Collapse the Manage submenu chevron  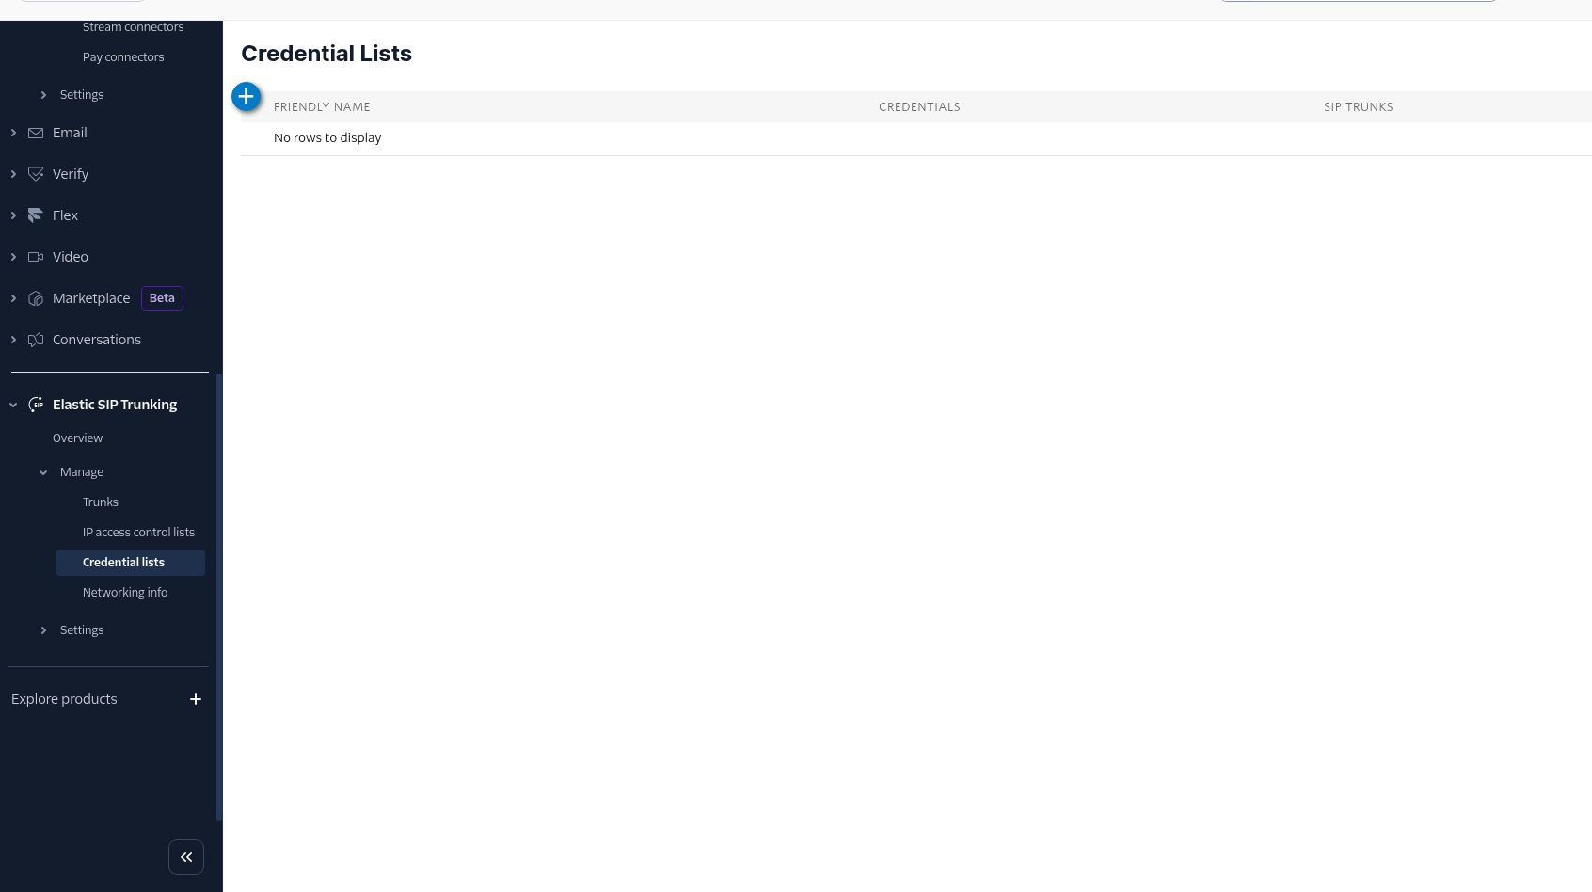43,472
